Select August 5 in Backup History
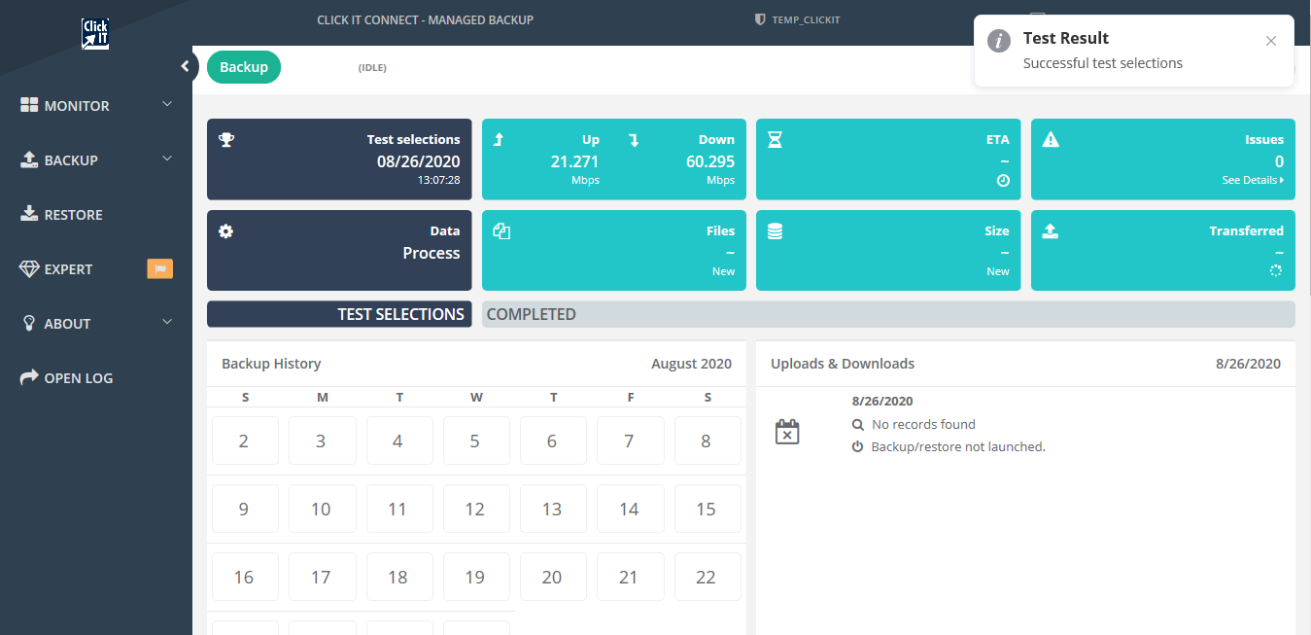 click(474, 441)
